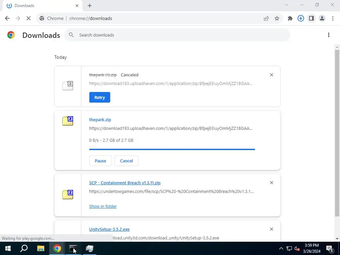Toggle the Chrome side panel icon
340x255 pixels.
tap(311, 19)
